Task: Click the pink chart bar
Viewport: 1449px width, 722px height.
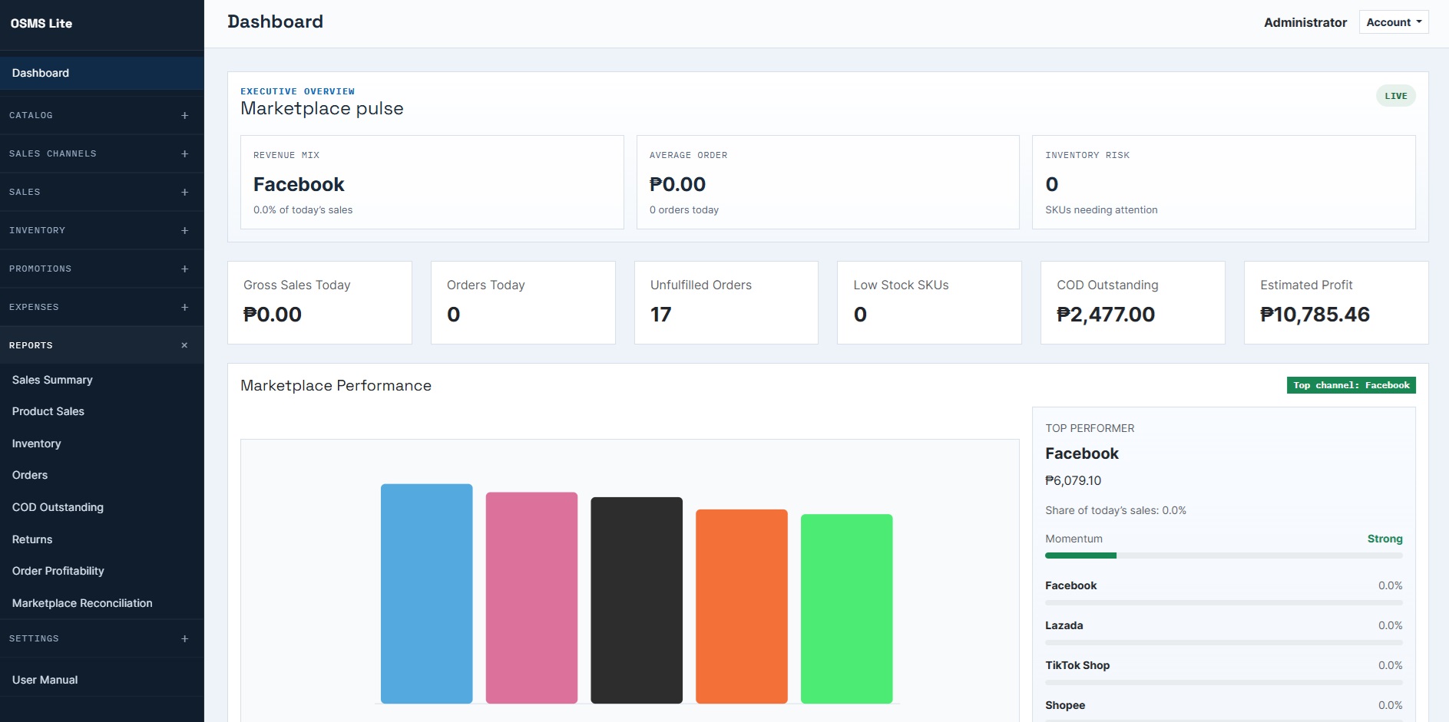Action: pyautogui.click(x=531, y=598)
